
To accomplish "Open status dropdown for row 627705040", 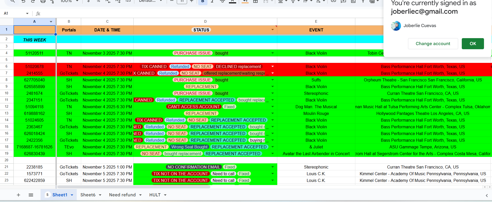I will click(x=273, y=80).
